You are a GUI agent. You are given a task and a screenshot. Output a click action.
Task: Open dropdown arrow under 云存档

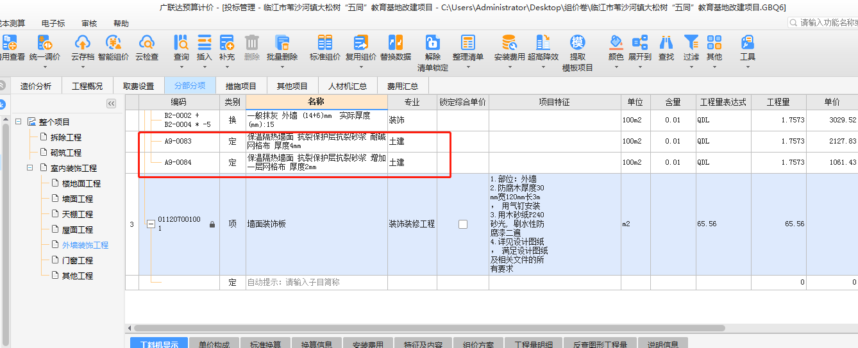tap(82, 67)
